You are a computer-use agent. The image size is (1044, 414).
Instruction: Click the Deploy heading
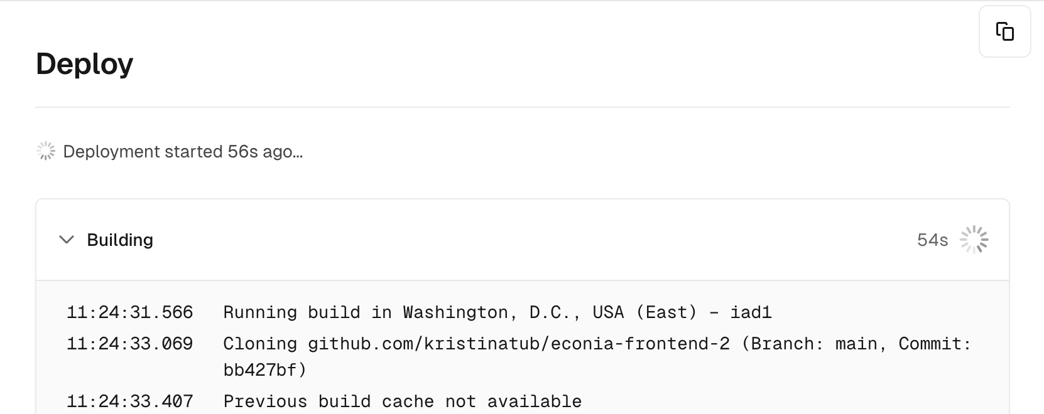click(85, 64)
